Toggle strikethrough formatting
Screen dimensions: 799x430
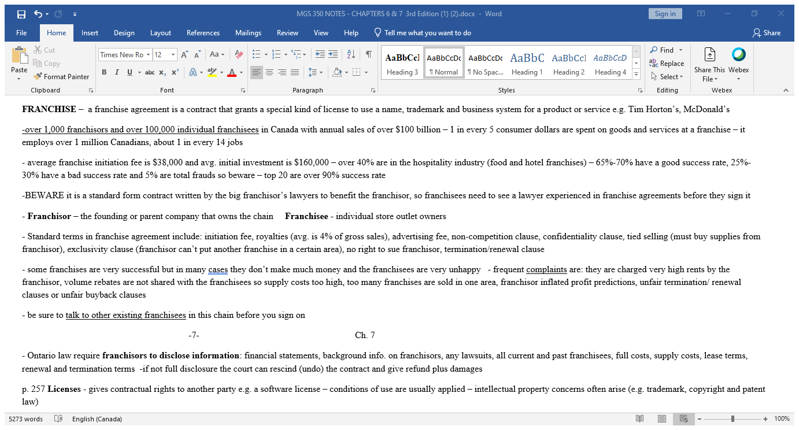[x=150, y=72]
